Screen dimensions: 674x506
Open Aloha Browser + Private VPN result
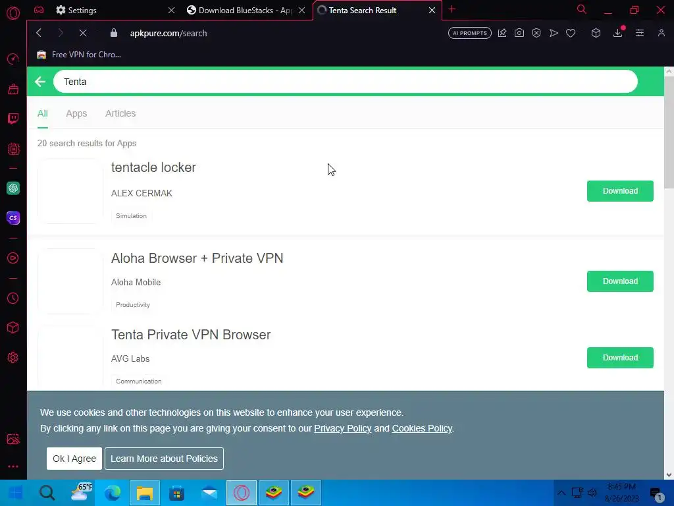tap(197, 258)
